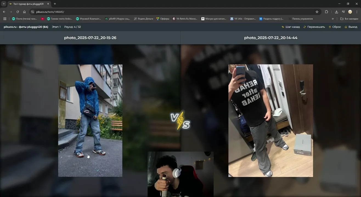Click the browser back arrow
361x197 pixels.
(4, 12)
